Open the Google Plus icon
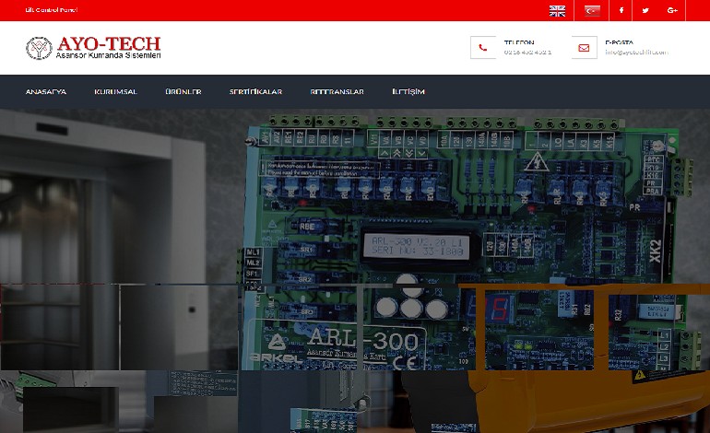710x433 pixels. (x=672, y=10)
